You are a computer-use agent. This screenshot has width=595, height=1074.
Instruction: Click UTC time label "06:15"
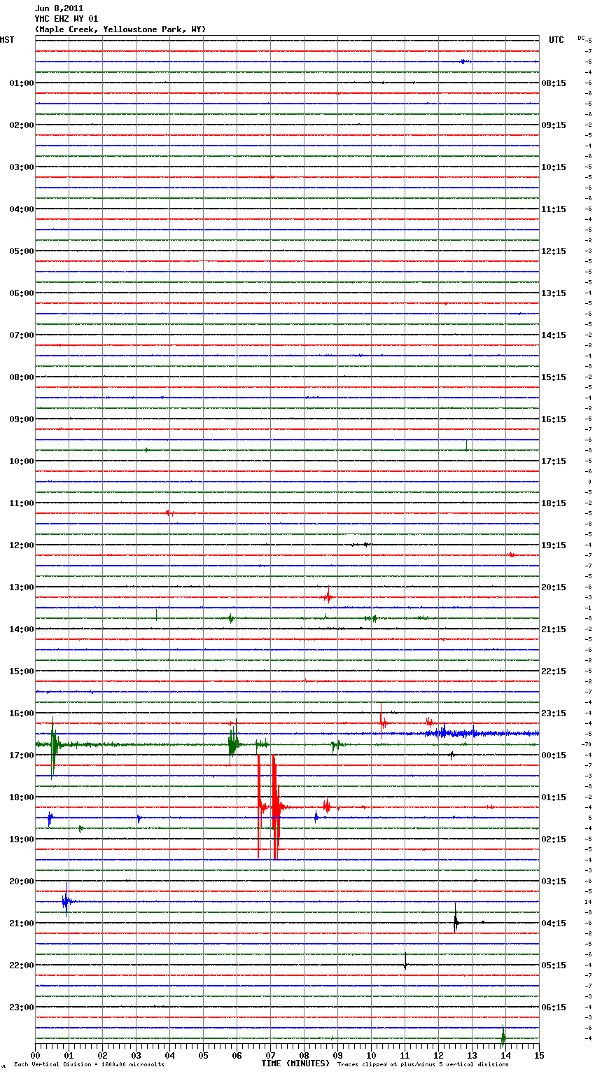tap(554, 1007)
